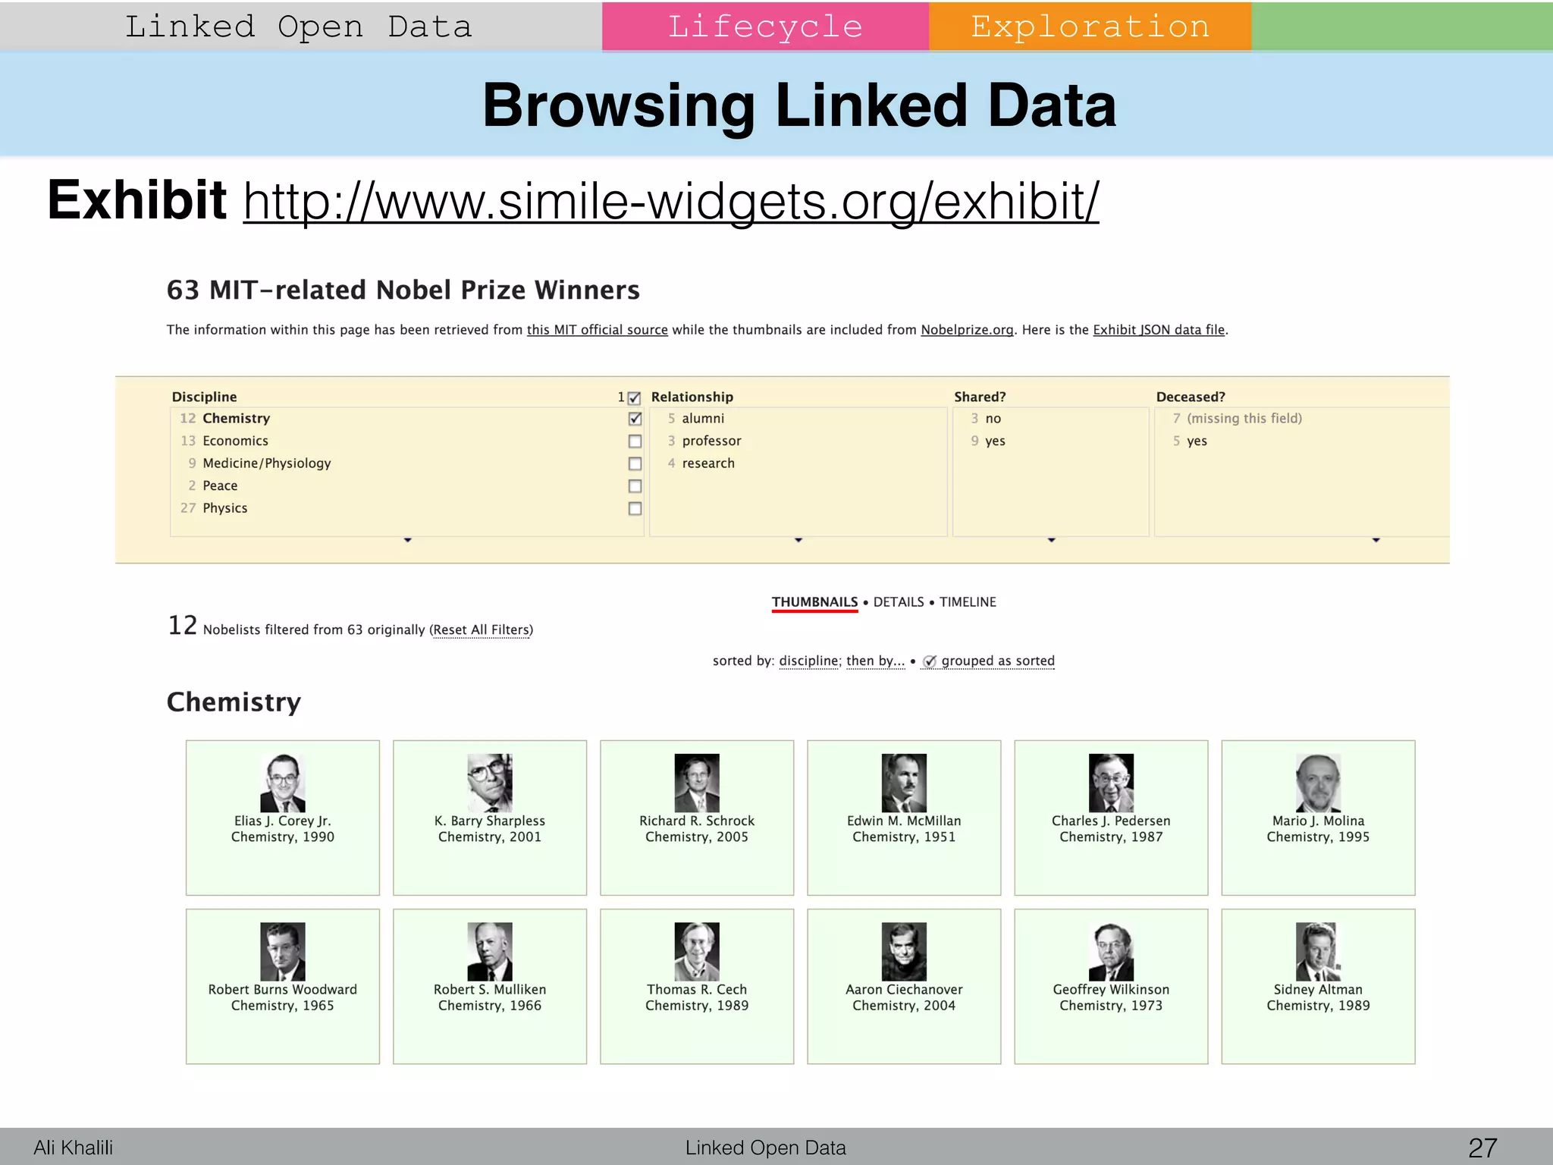Select Edwin M. McMillan portrait thumbnail
The width and height of the screenshot is (1553, 1165).
(x=904, y=783)
